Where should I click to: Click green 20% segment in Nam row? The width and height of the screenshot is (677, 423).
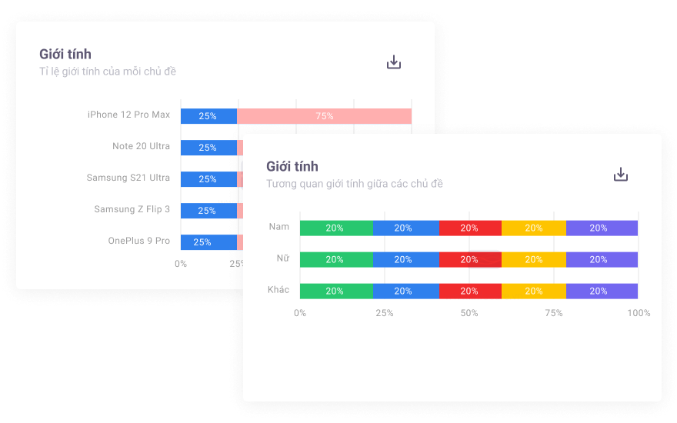tap(336, 228)
